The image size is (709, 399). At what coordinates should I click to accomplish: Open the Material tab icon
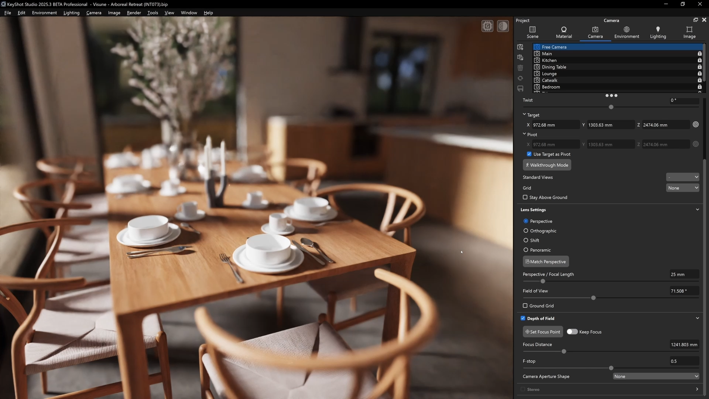(564, 30)
